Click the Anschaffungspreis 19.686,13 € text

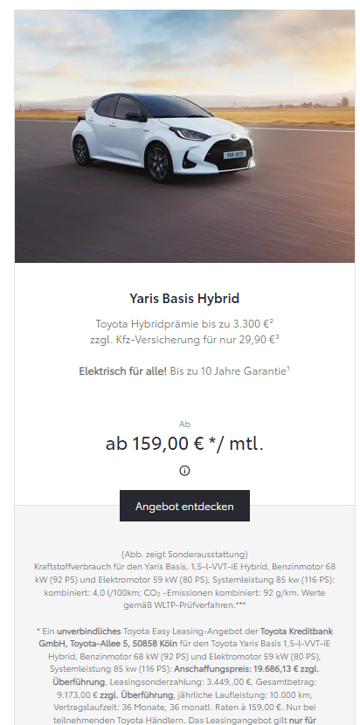coord(246,669)
